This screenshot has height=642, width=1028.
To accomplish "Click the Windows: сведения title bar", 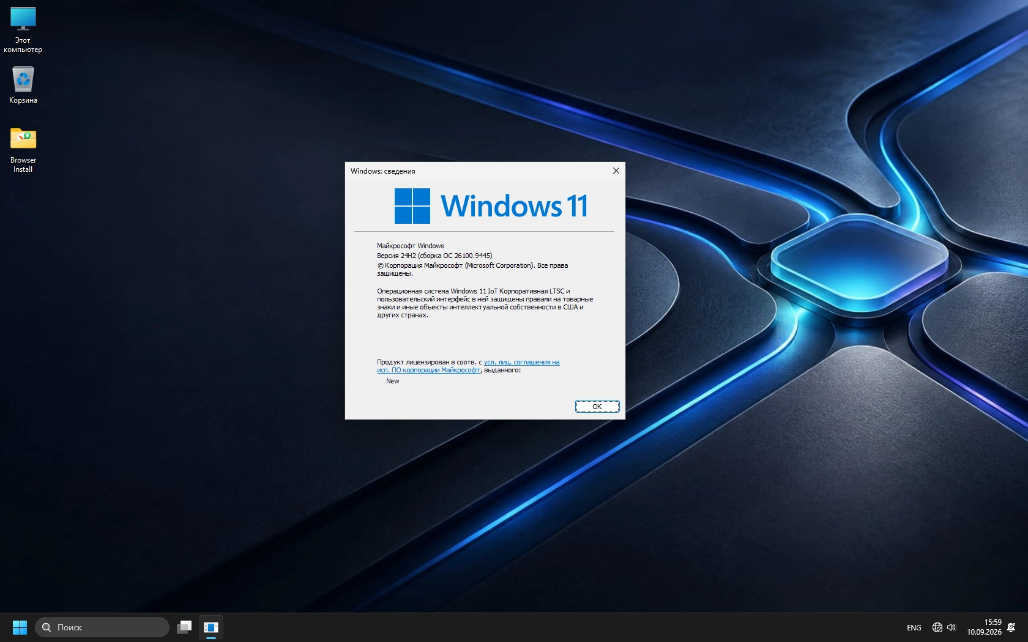I will click(477, 171).
